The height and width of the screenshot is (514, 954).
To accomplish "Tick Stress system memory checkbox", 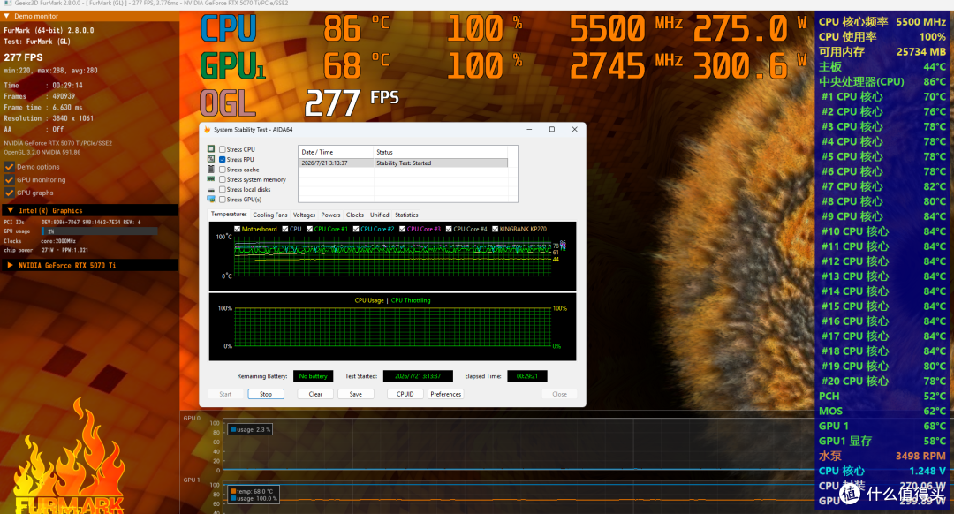I will point(222,179).
